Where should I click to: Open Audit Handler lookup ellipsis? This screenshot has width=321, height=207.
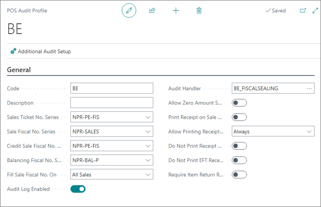309,89
